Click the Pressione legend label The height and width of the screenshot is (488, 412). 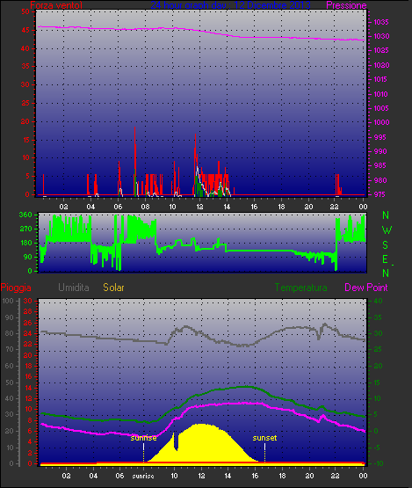[x=346, y=5]
